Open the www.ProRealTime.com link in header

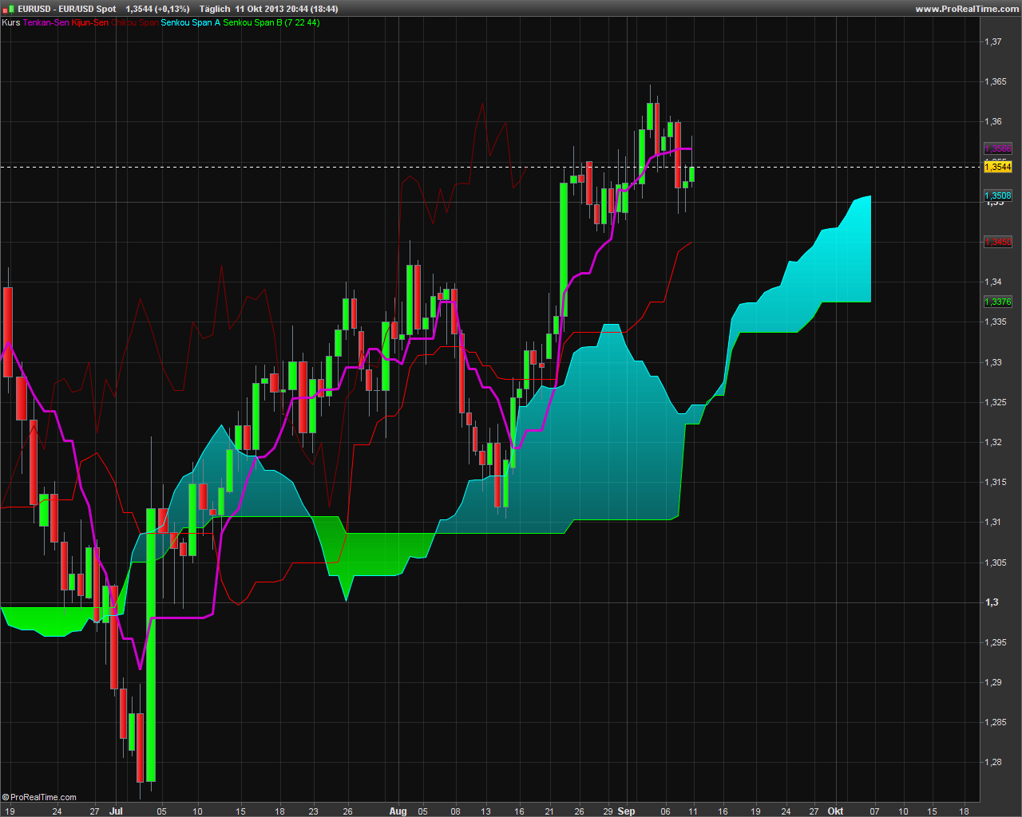pyautogui.click(x=967, y=9)
